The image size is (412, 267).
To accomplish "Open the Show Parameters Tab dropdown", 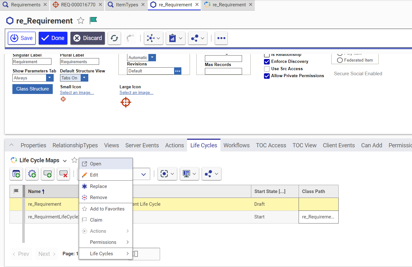I will pos(50,78).
